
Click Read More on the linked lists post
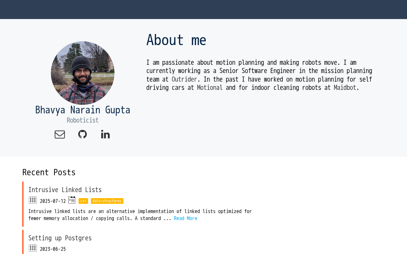(185, 218)
